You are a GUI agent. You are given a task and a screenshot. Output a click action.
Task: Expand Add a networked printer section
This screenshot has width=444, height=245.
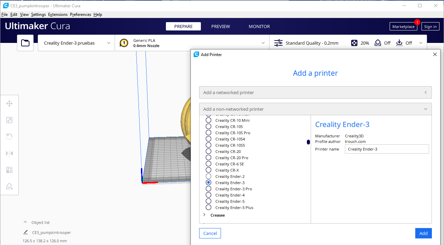click(x=316, y=92)
